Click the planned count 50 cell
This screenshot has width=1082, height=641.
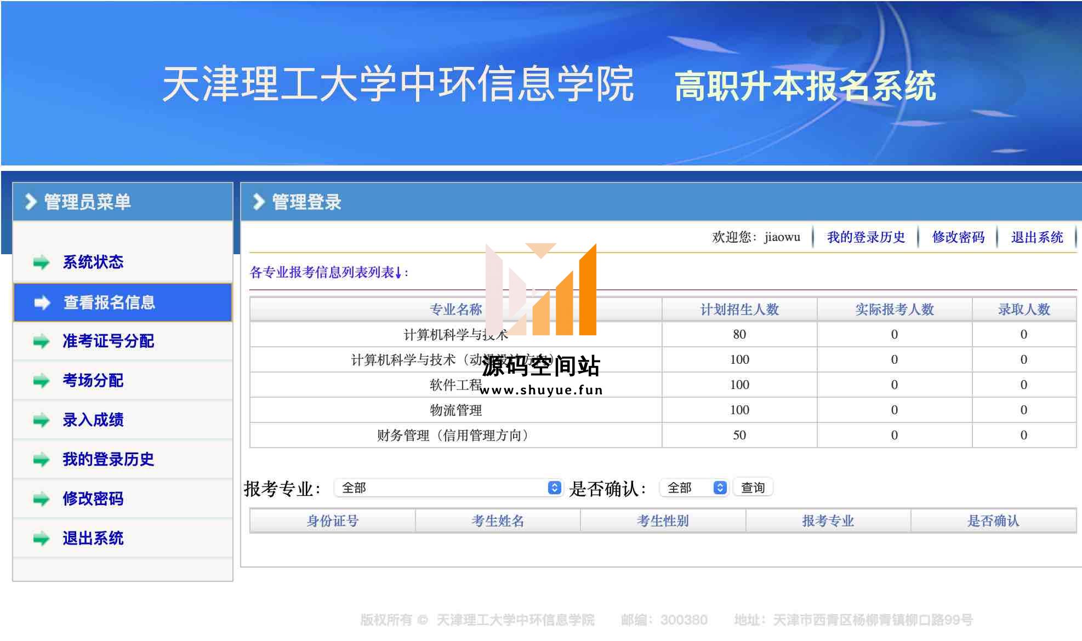(x=739, y=435)
